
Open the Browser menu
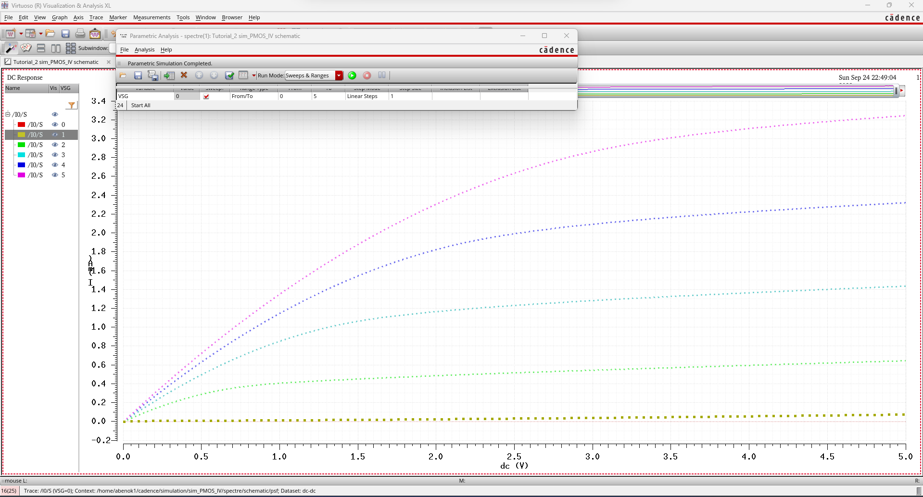(x=232, y=17)
